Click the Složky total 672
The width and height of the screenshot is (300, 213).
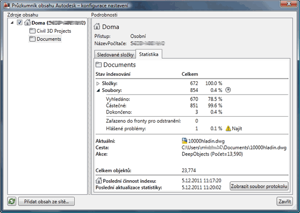[x=194, y=83]
